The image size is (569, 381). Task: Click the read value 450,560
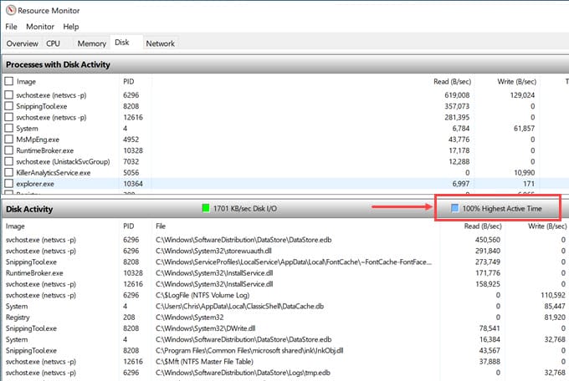pos(488,240)
